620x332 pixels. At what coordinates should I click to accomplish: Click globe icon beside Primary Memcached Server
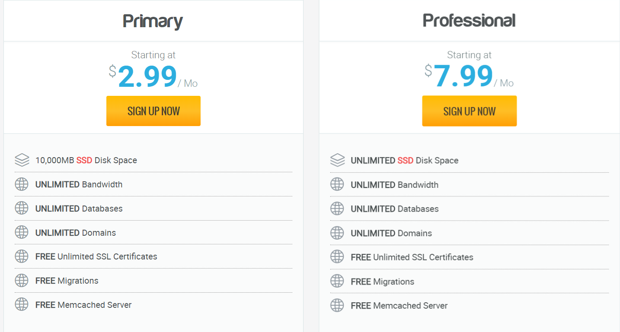[x=22, y=305]
